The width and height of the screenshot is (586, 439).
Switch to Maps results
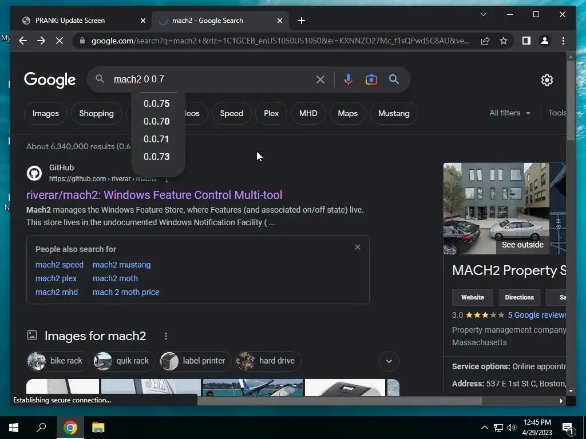347,113
